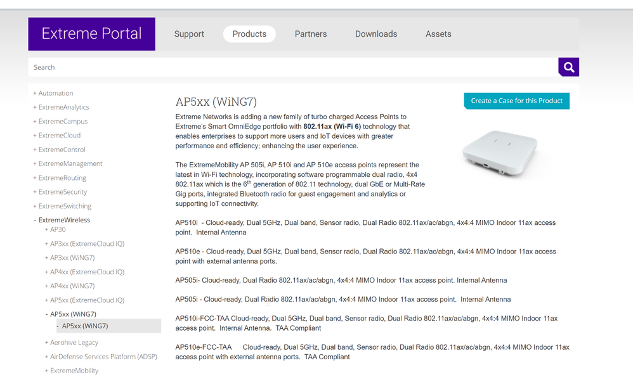Select the Products tab
633x377 pixels.
click(249, 34)
